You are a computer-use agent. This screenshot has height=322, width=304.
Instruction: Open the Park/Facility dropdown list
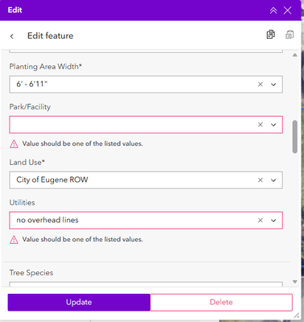273,125
